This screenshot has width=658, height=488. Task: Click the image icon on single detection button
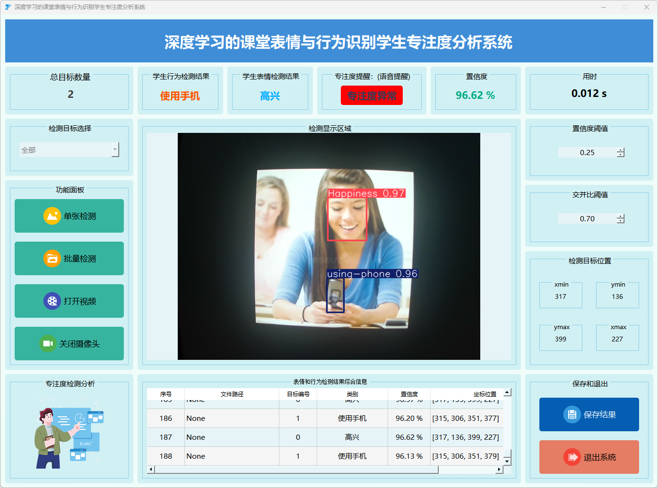coord(52,216)
